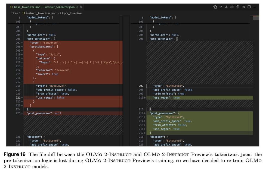Click "decoder": { on left line 226
272x173 pixels.
point(36,137)
